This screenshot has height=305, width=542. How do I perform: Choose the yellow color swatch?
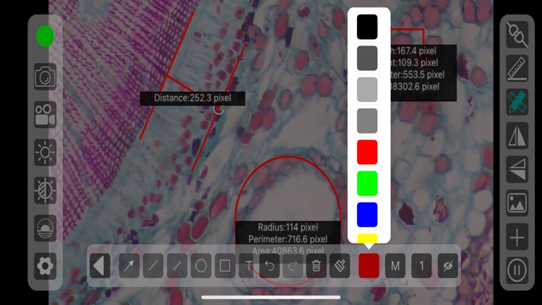[367, 239]
